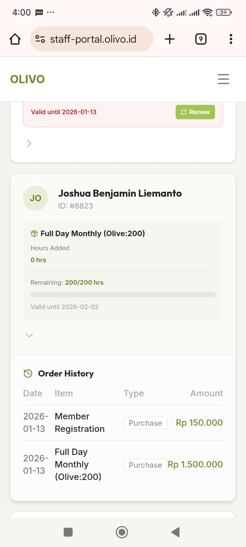Tap the Android recent apps square button
The height and width of the screenshot is (547, 246).
68,532
